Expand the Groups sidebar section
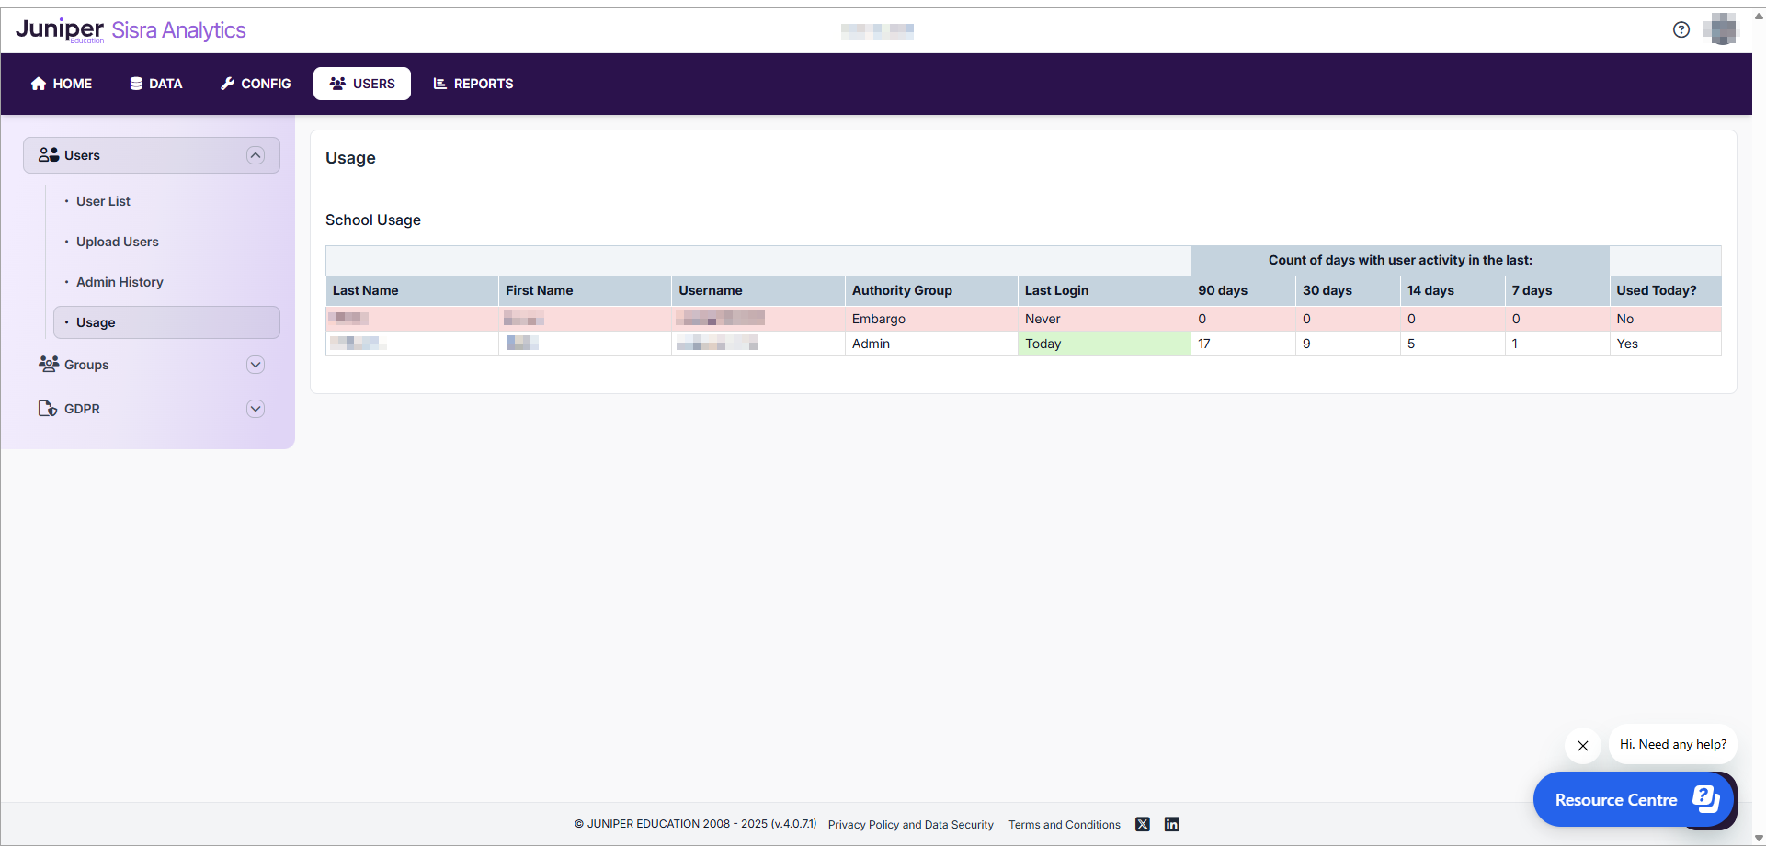The image size is (1766, 846). click(x=256, y=365)
